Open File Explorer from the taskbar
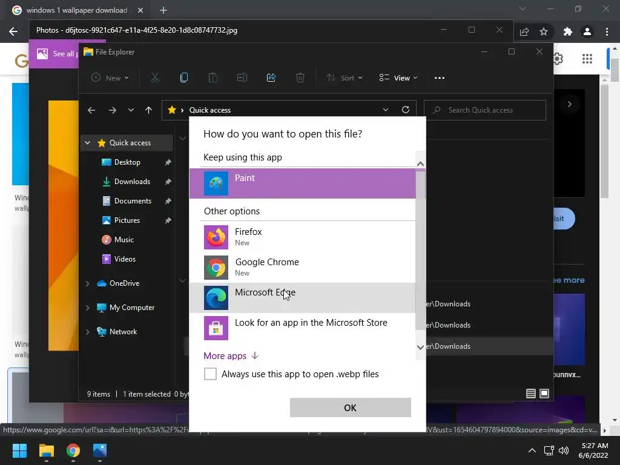Screen dimensions: 620x465 46,450
